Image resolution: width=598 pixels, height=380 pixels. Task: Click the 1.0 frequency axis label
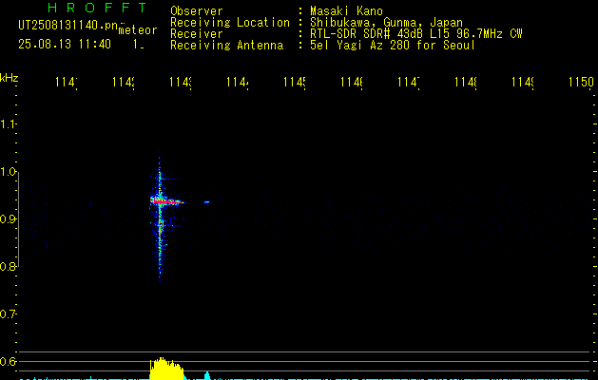[x=8, y=172]
